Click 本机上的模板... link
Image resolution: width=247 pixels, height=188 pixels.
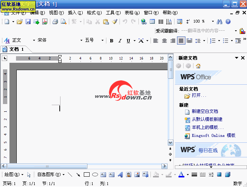[208, 127]
